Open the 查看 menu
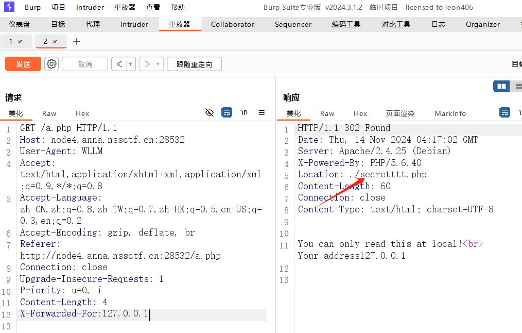 [x=153, y=7]
